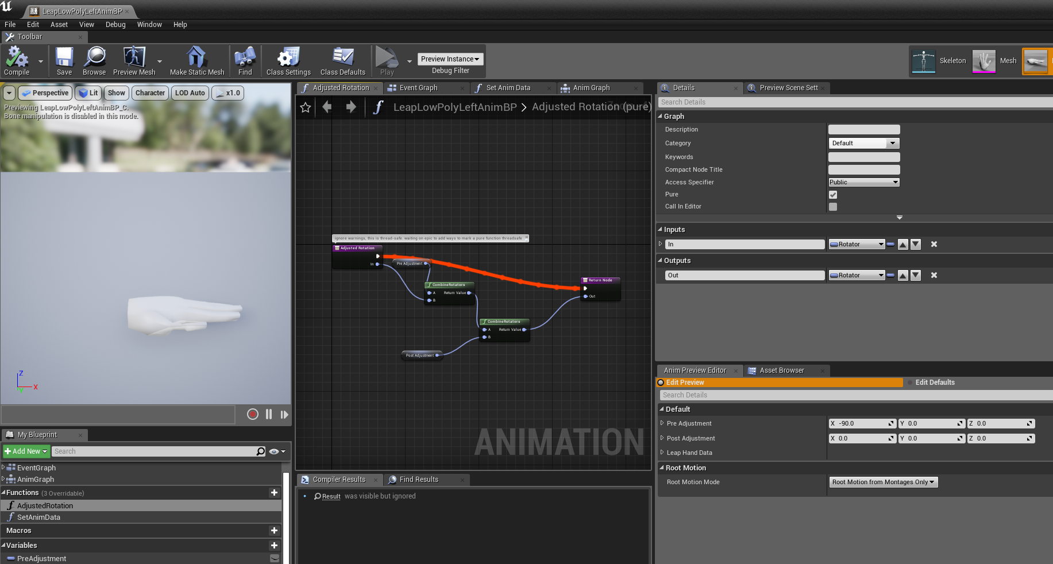Change the Out output Rotator type
The height and width of the screenshot is (564, 1053).
[856, 275]
